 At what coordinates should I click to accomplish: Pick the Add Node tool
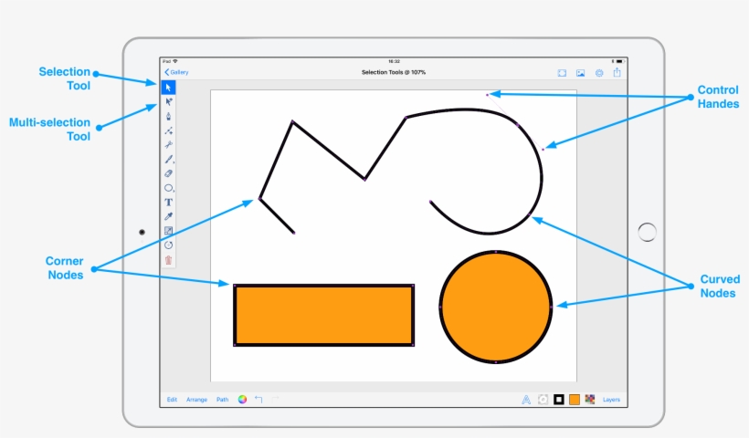[169, 130]
